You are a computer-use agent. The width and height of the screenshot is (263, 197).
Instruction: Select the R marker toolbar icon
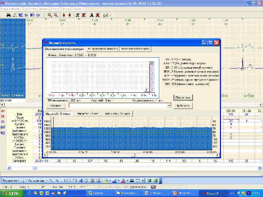coord(77,15)
